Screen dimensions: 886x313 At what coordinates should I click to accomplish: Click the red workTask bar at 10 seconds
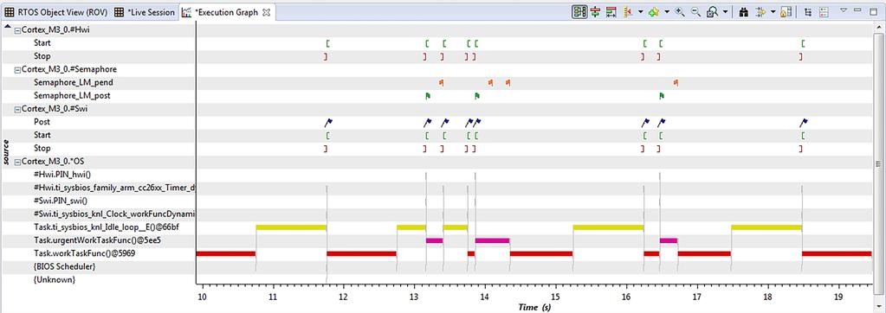[x=226, y=254]
